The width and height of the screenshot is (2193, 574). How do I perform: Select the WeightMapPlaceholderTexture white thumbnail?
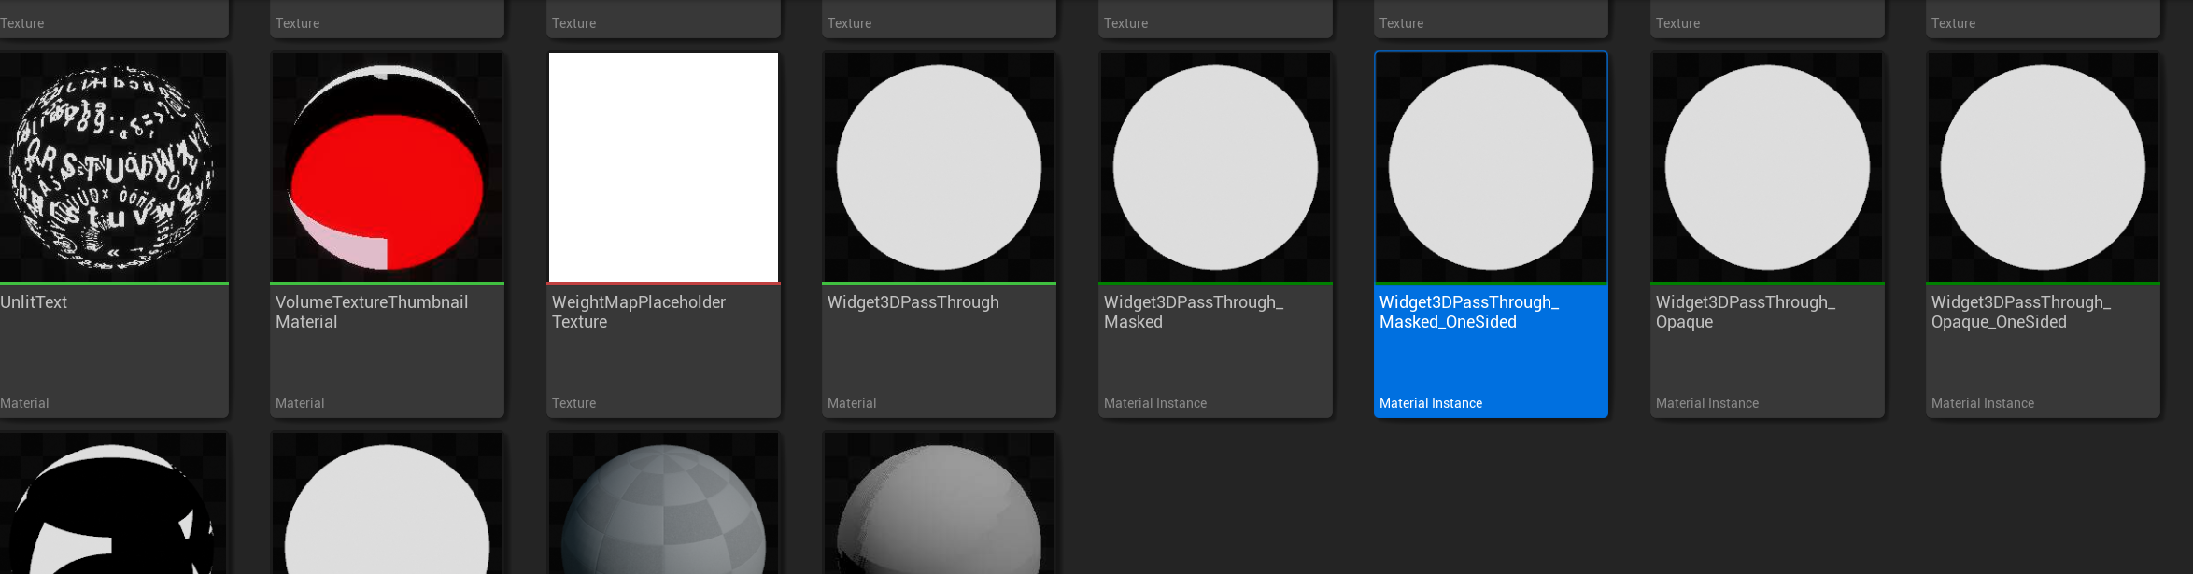click(x=663, y=167)
